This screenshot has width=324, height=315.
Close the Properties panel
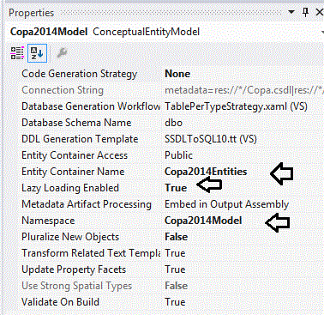pyautogui.click(x=319, y=12)
